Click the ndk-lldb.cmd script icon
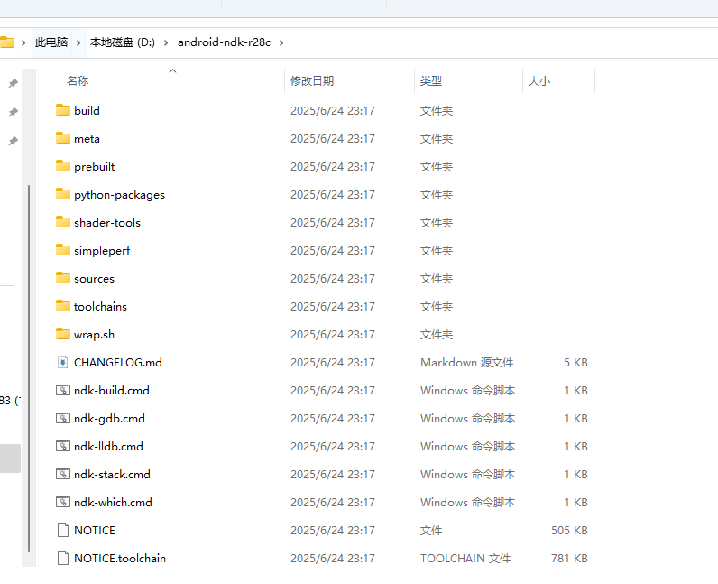Viewport: 718px width, 584px height. [x=63, y=446]
